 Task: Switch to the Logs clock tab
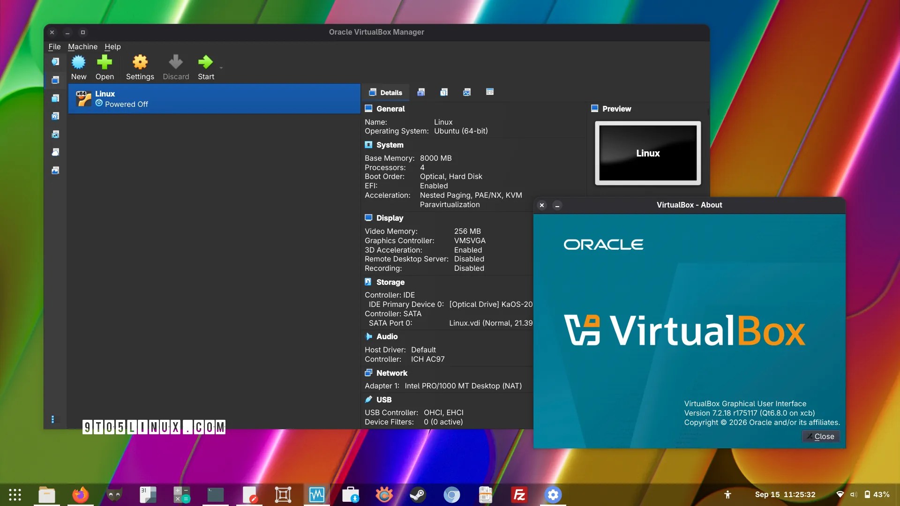[x=444, y=92]
